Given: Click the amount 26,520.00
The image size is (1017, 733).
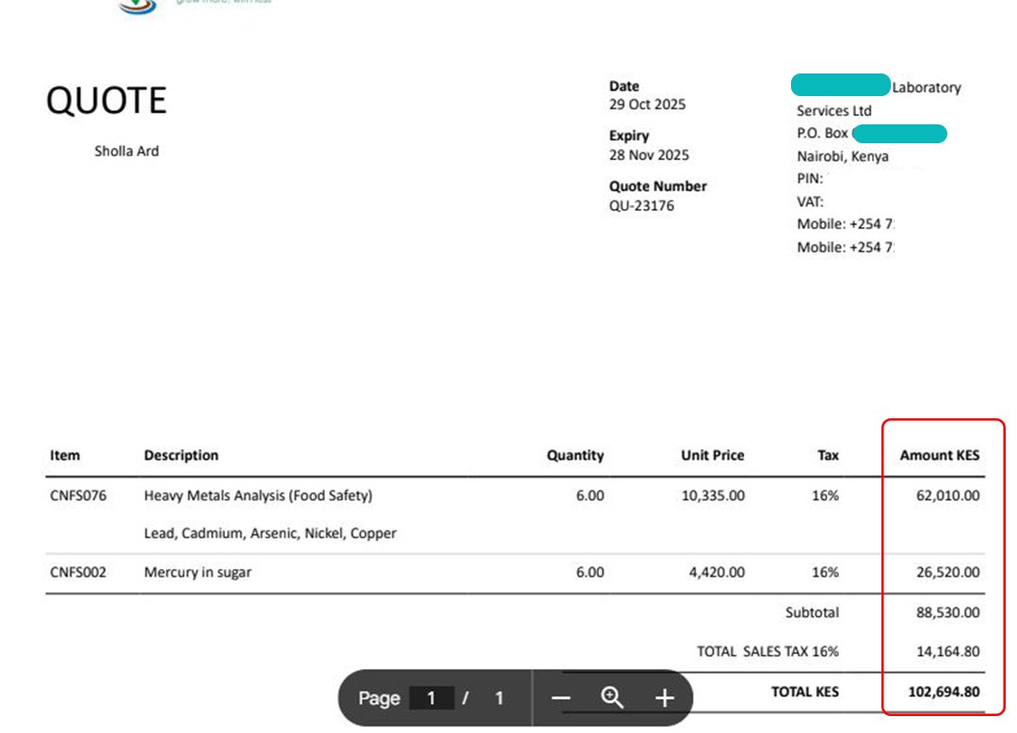Looking at the screenshot, I should pos(947,572).
